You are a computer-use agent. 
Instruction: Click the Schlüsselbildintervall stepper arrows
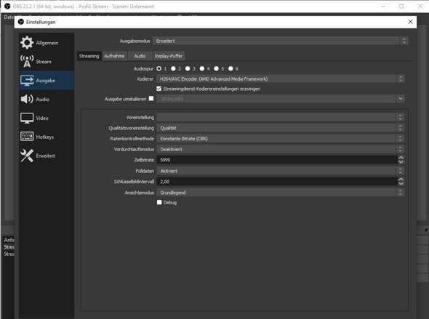[401, 182]
